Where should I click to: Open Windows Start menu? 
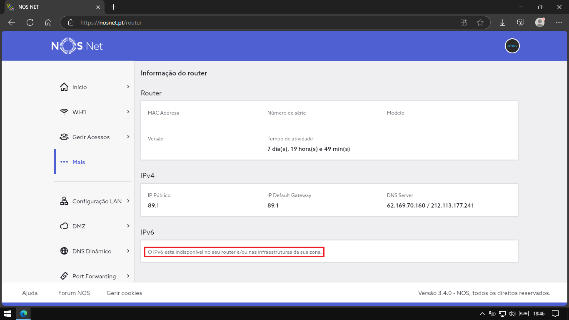click(x=7, y=313)
